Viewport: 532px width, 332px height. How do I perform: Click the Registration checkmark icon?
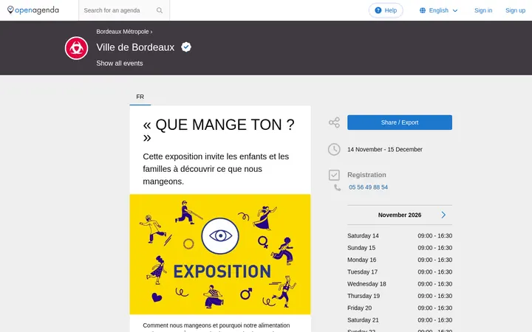334,175
